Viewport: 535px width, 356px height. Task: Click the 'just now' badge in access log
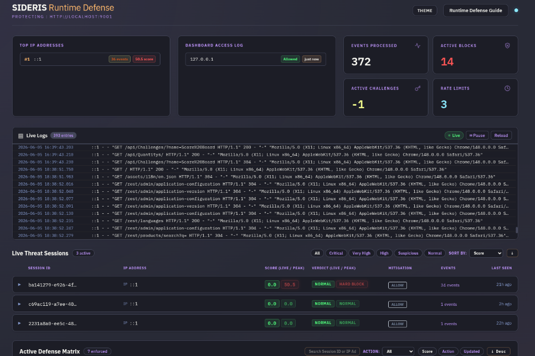click(x=311, y=59)
